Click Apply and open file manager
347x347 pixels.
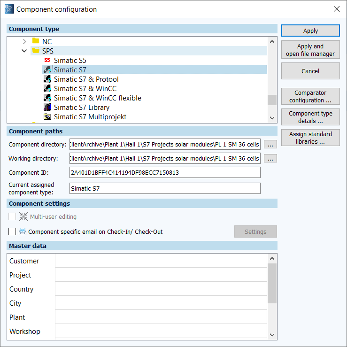310,50
